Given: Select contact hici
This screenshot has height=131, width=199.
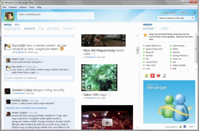Looking at the screenshot, I should (x=147, y=59).
